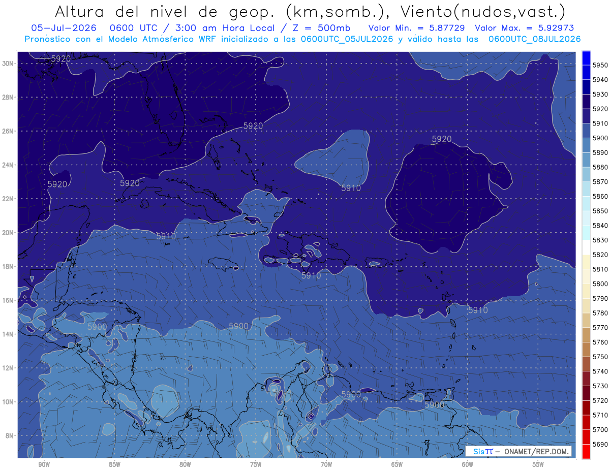The width and height of the screenshot is (610, 471).
Task: Click the "5890" color scale label
Action: point(600,152)
